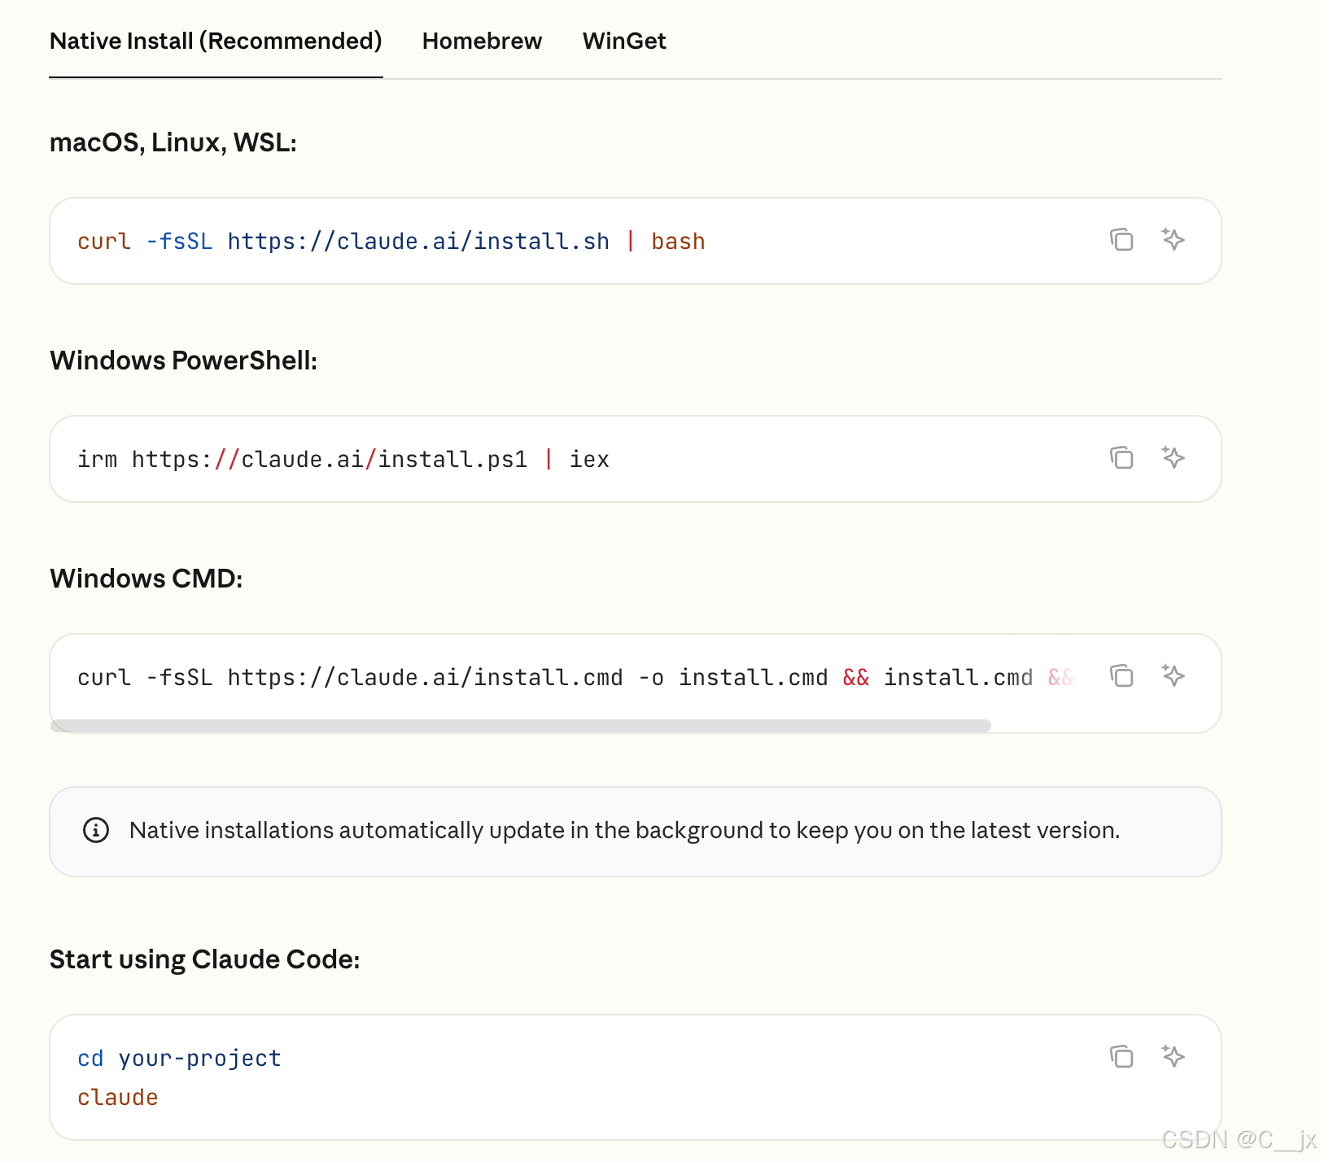1320x1162 pixels.
Task: Select the Native Install (Recommended) tab
Action: [216, 41]
